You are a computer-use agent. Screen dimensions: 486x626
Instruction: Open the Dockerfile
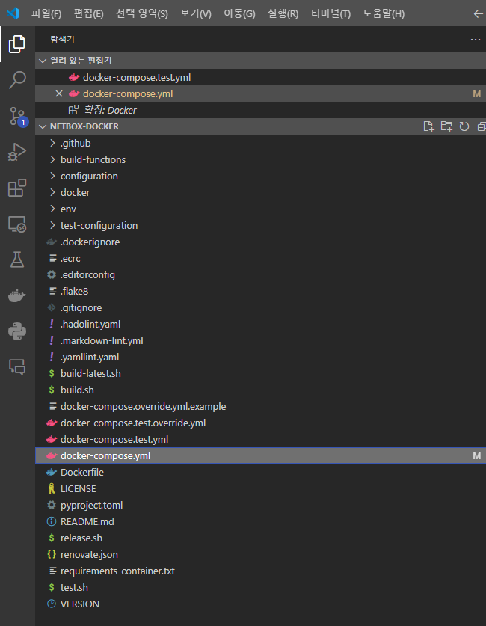tap(260, 472)
